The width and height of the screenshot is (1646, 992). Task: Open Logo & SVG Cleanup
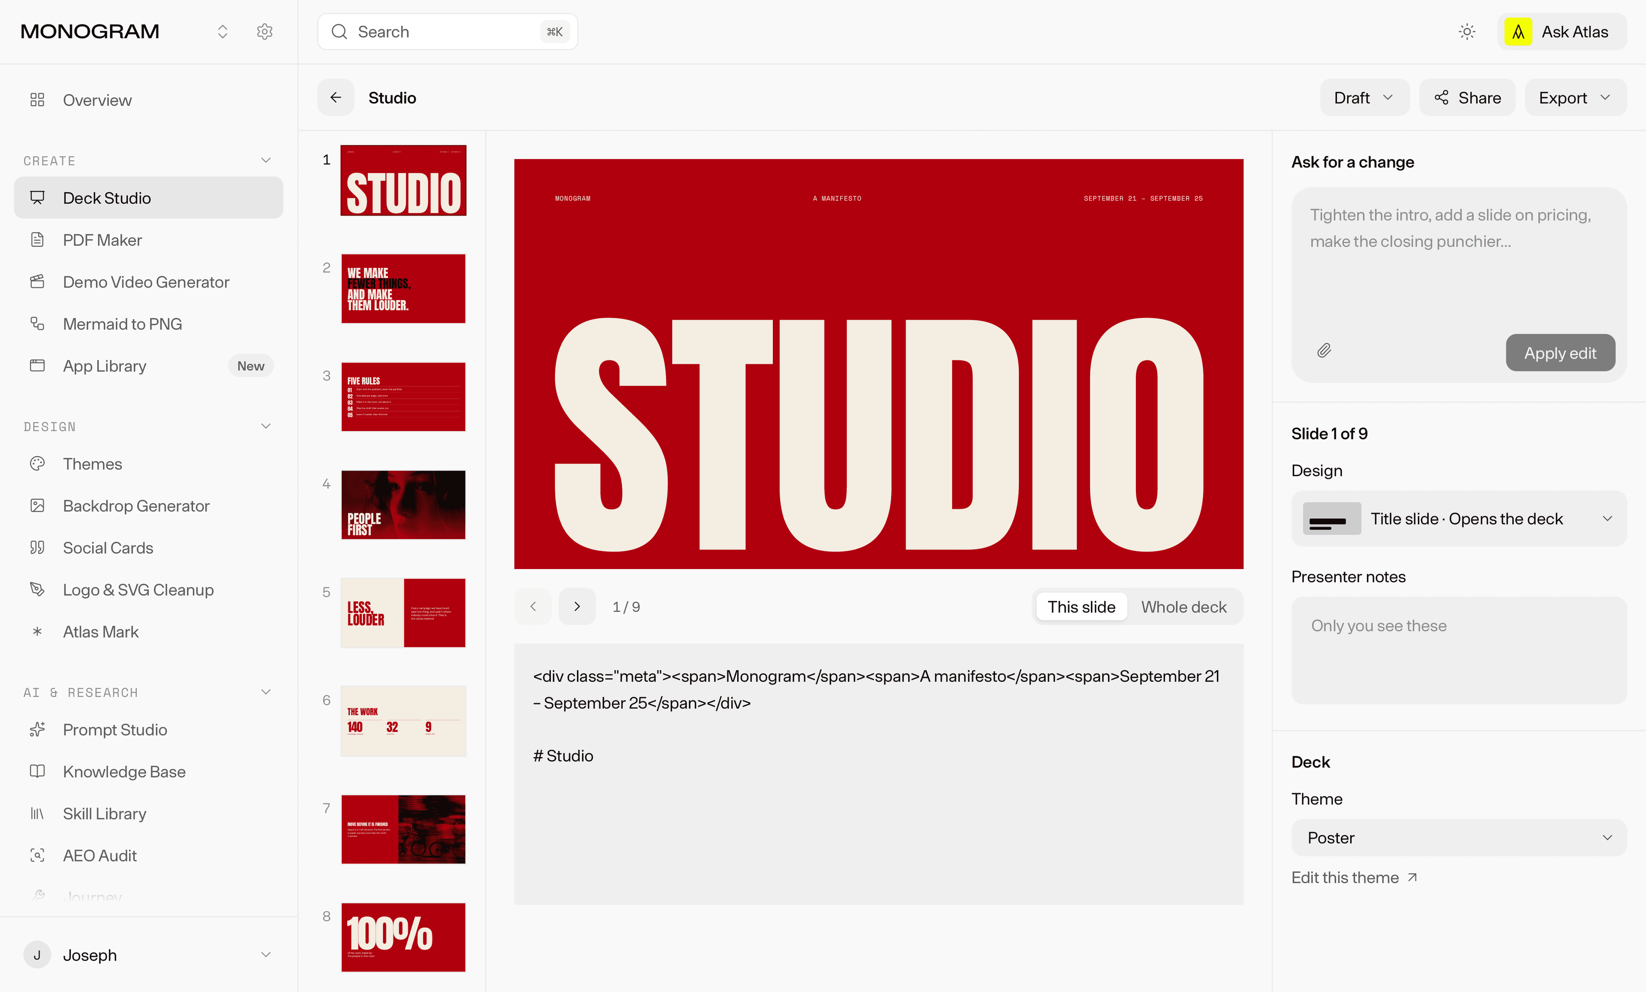pos(148,590)
